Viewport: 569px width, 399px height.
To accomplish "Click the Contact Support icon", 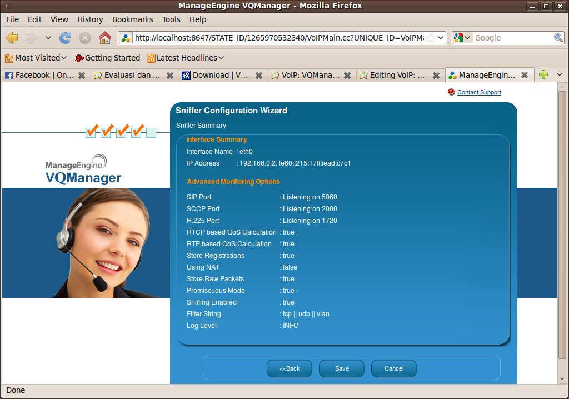I will (x=451, y=92).
